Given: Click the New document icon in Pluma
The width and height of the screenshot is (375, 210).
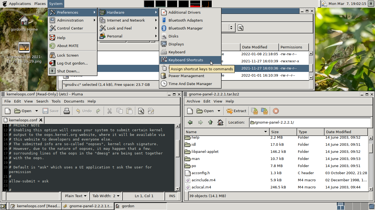Looking at the screenshot, I should [x=8, y=111].
